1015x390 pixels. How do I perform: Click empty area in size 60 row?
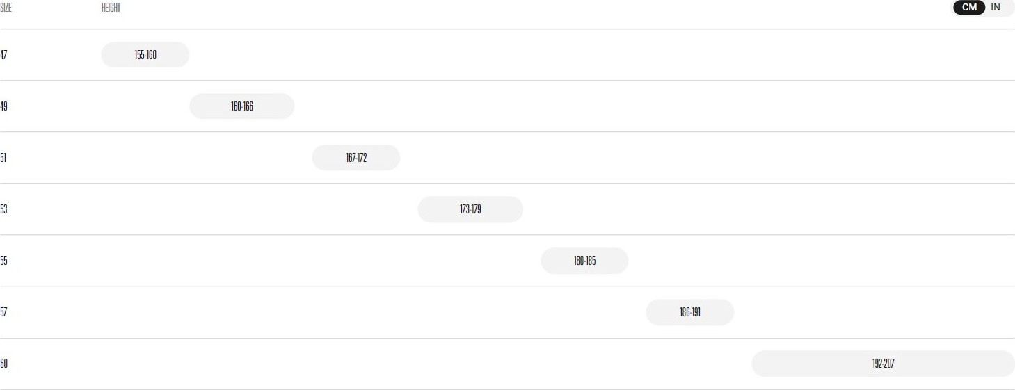417,364
